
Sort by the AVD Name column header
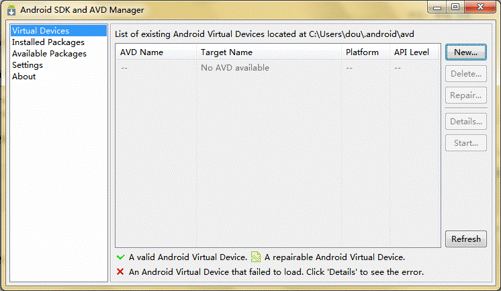pos(156,52)
